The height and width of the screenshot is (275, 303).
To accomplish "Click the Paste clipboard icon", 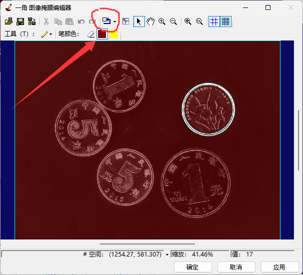I will (x=69, y=21).
